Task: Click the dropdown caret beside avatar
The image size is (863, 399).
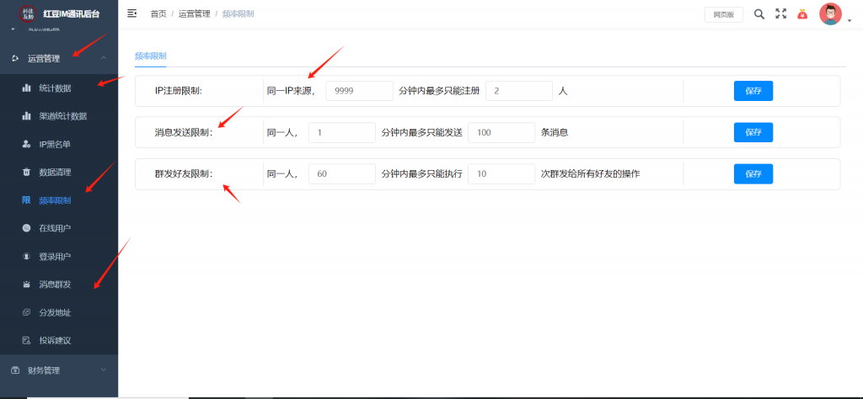Action: pyautogui.click(x=850, y=21)
